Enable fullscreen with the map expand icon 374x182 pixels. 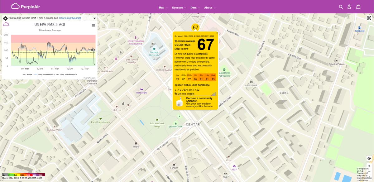[369, 17]
